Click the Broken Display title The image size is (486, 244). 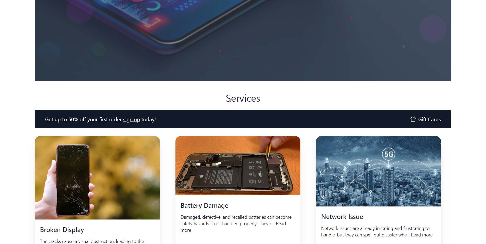[x=62, y=230]
